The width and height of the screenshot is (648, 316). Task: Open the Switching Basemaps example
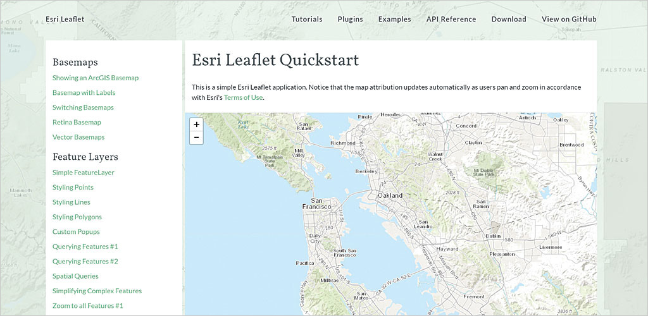tap(83, 107)
